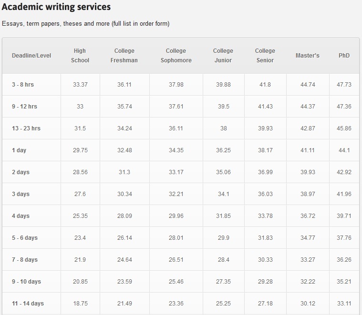Image resolution: width=362 pixels, height=315 pixels.
Task: Click price 35.06 under College Junior
Action: (223, 172)
